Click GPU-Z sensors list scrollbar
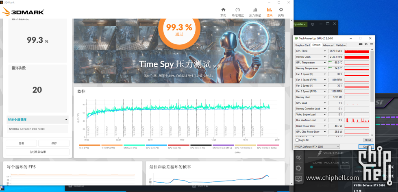 372,76
